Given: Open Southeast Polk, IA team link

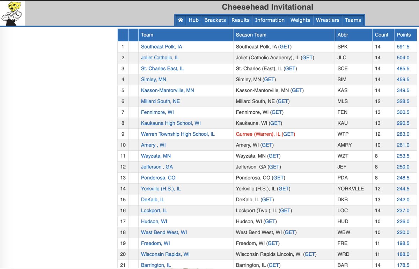Looking at the screenshot, I should tap(162, 47).
